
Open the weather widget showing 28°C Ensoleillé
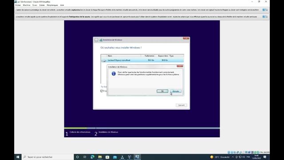pyautogui.click(x=220, y=157)
